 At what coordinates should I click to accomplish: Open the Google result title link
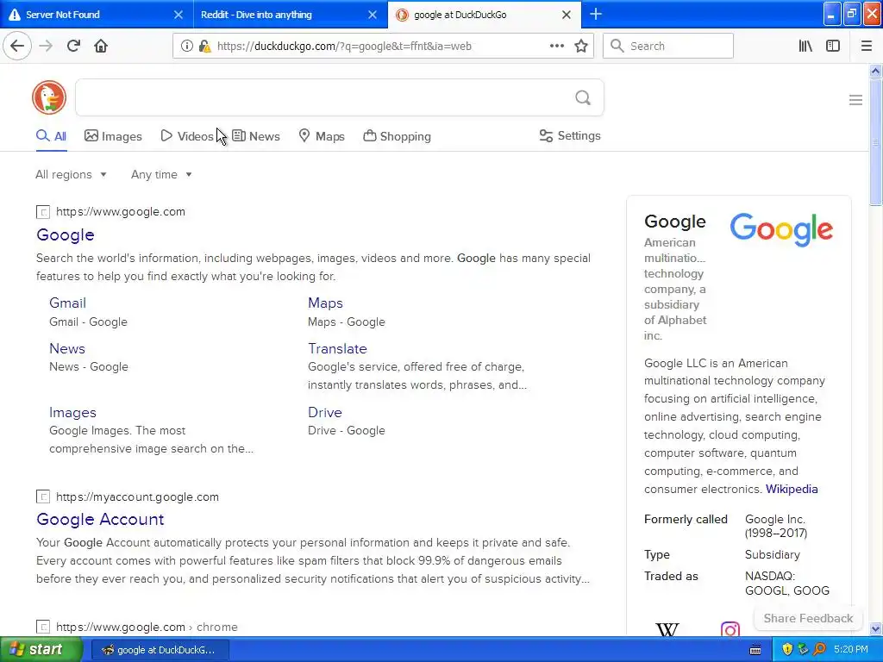coord(66,234)
